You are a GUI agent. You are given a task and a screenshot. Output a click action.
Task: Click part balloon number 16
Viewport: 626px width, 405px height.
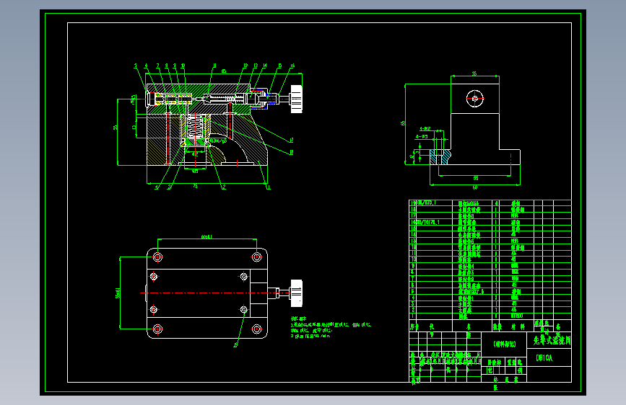coord(292,66)
